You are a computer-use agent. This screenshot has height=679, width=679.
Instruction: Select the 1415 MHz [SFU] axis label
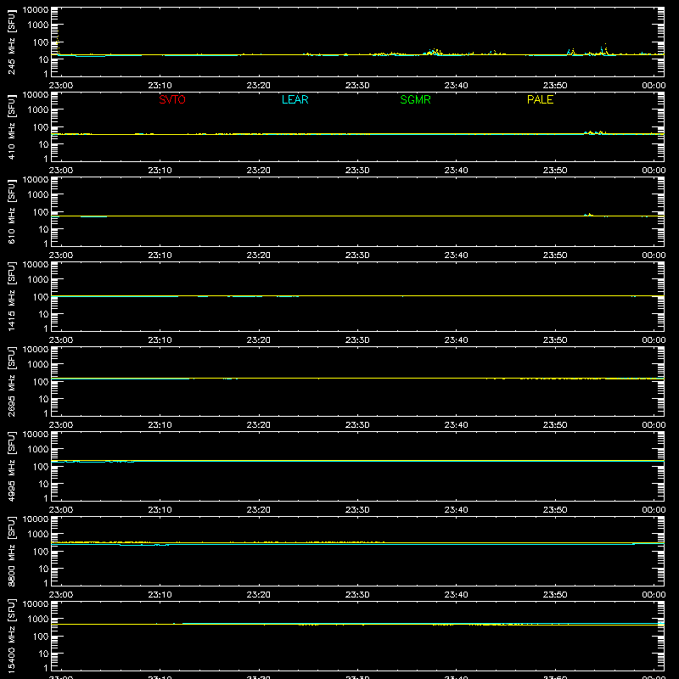click(x=12, y=297)
